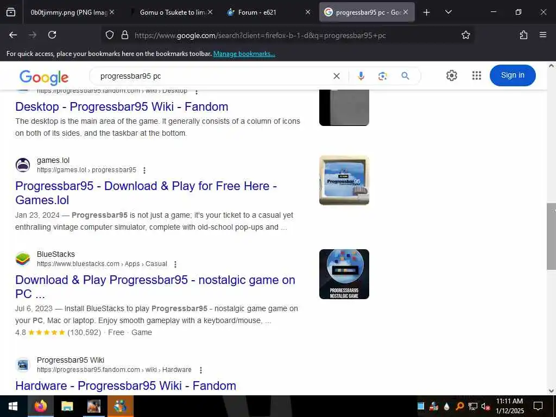This screenshot has width=556, height=417.
Task: Click the tracking protection shield icon
Action: (110, 35)
